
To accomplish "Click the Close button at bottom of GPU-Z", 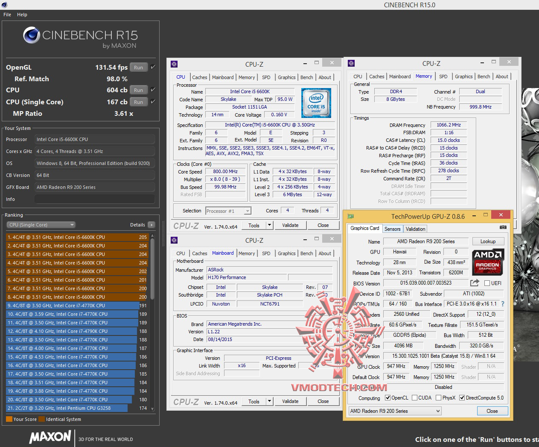I will pyautogui.click(x=492, y=411).
